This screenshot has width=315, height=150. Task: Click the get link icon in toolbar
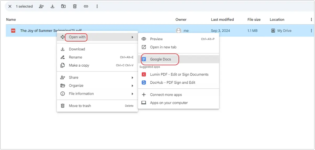click(x=86, y=6)
